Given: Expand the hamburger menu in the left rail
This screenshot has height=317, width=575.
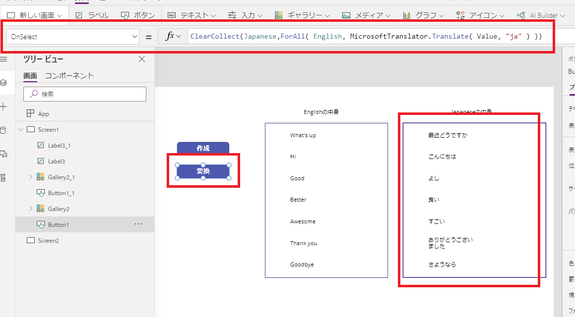Looking at the screenshot, I should tap(5, 58).
